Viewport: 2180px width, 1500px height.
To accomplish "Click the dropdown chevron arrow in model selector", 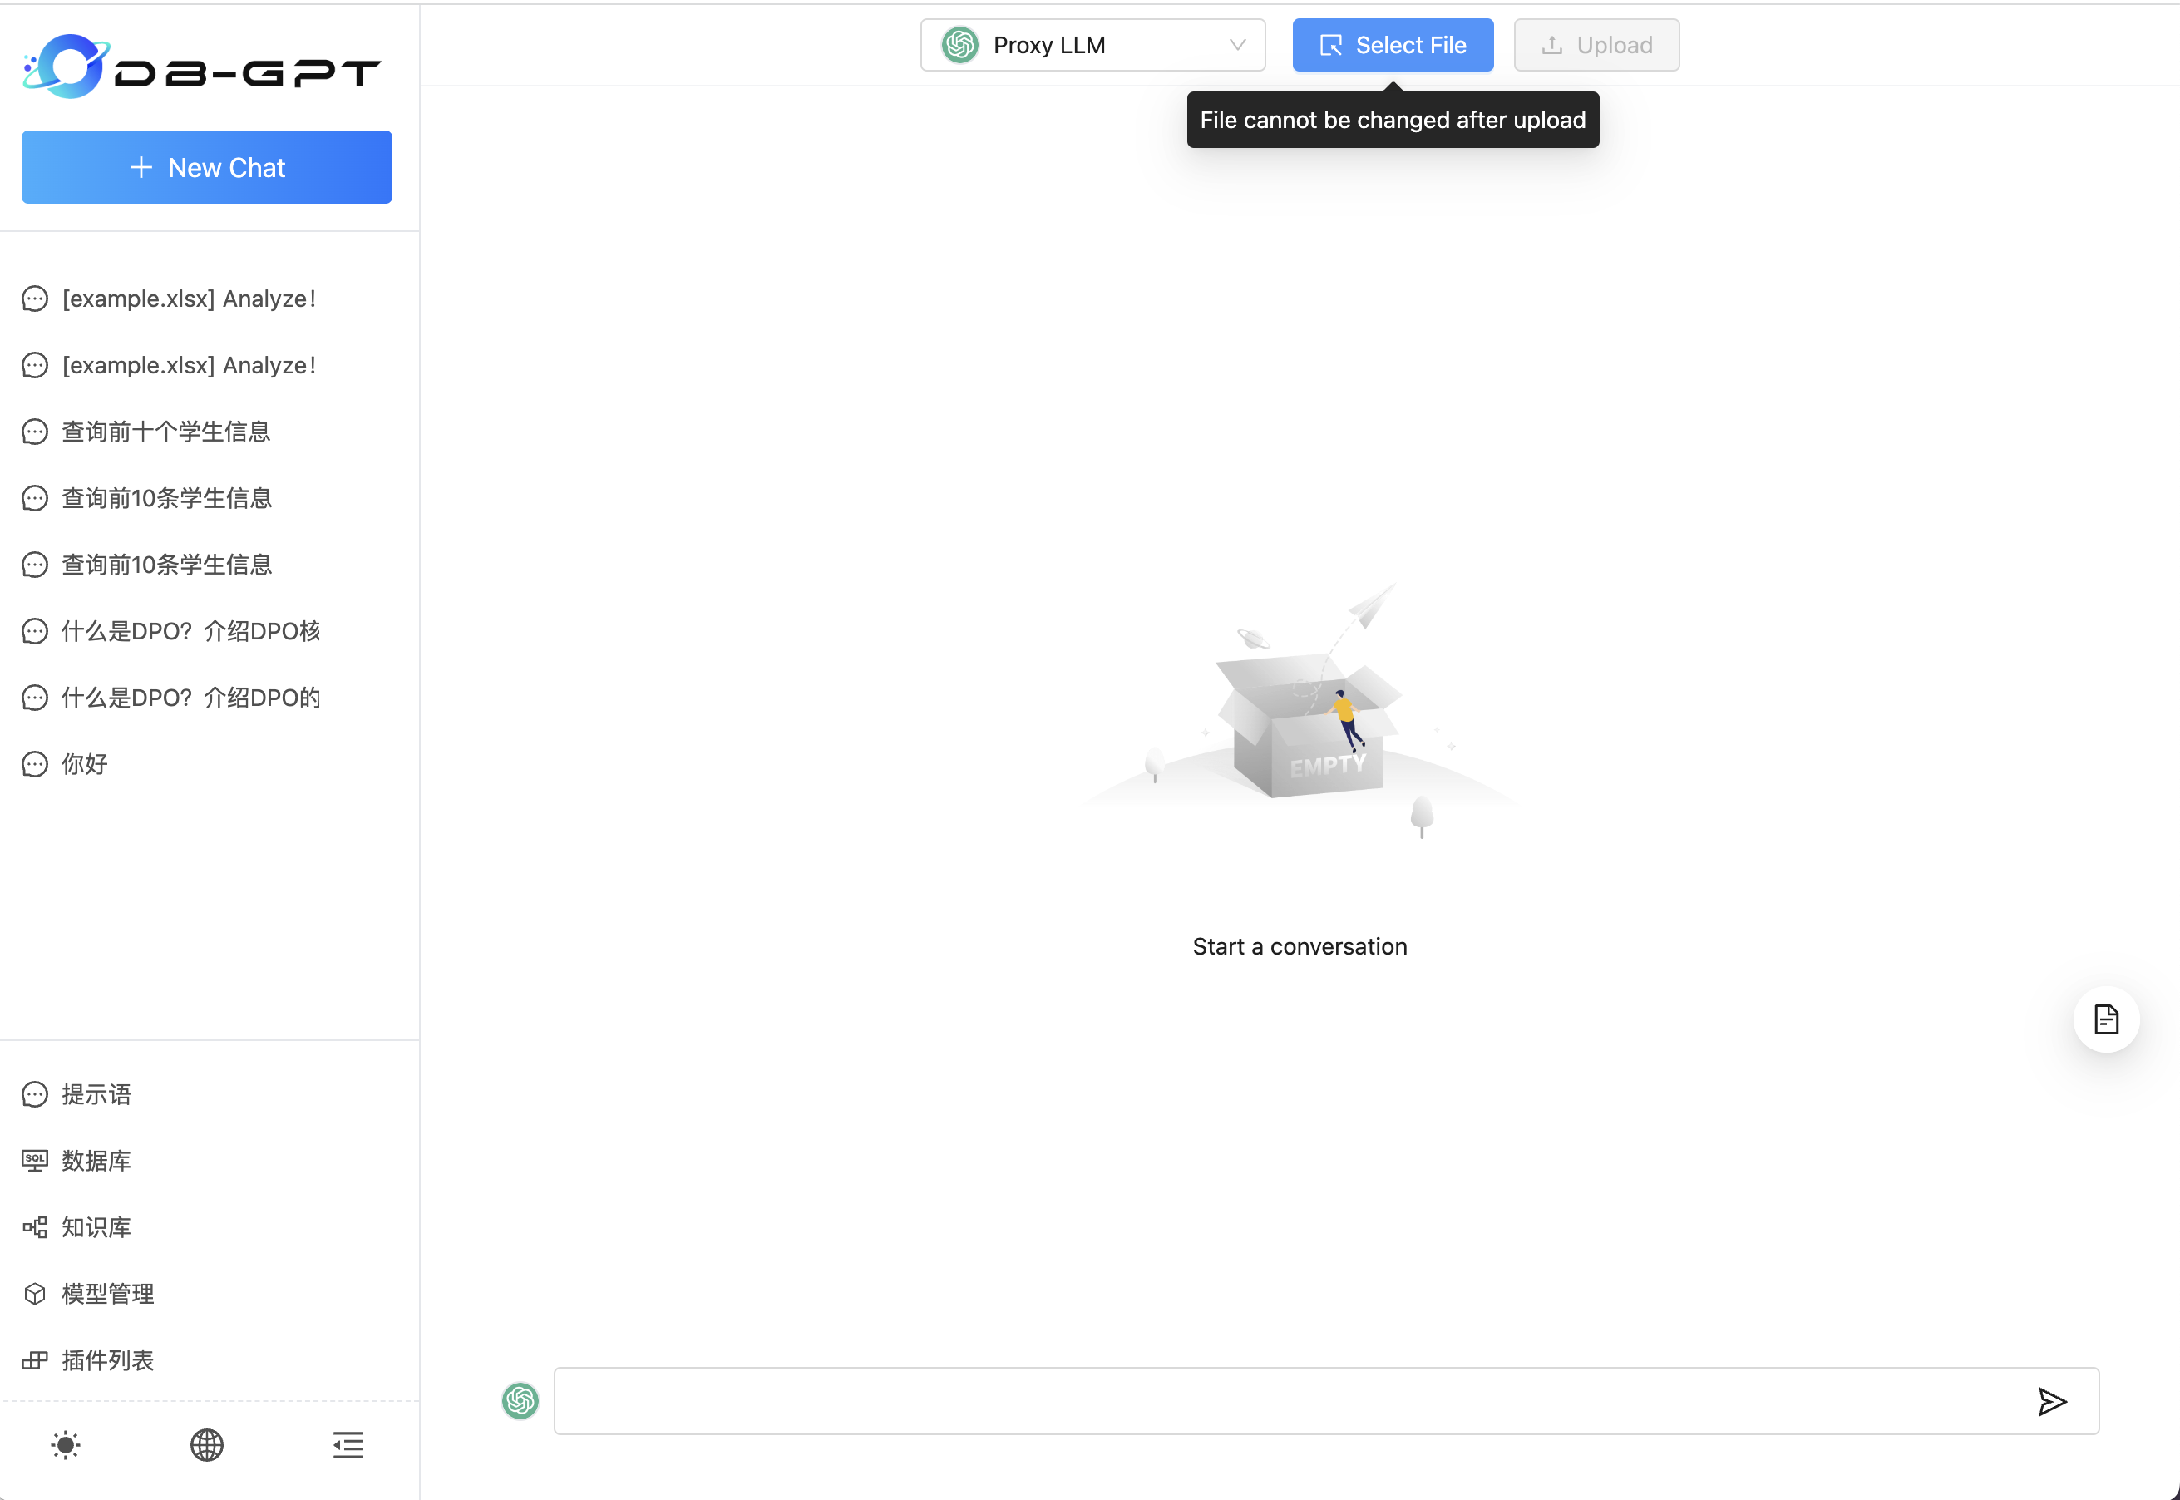I will point(1236,45).
